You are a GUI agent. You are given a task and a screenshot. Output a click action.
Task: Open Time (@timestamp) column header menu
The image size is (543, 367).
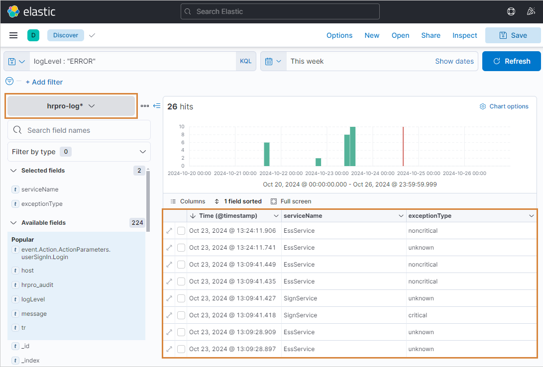point(276,216)
